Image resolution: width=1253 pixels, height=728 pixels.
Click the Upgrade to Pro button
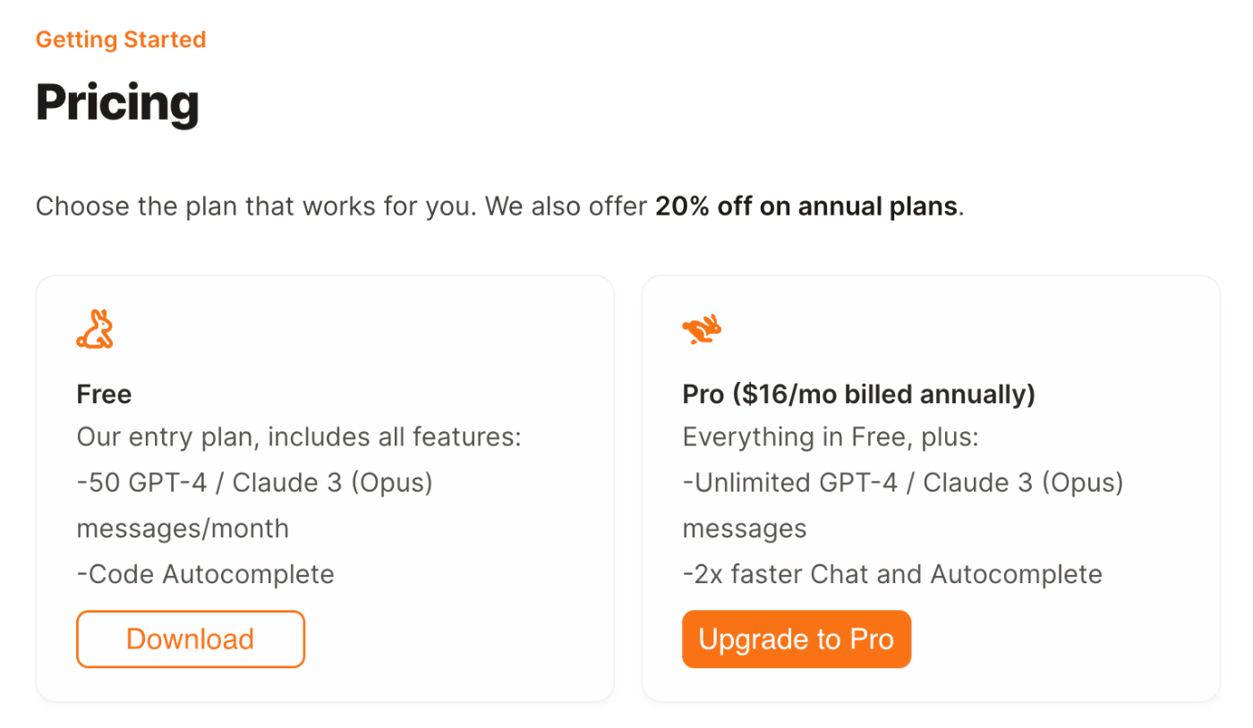pyautogui.click(x=797, y=639)
